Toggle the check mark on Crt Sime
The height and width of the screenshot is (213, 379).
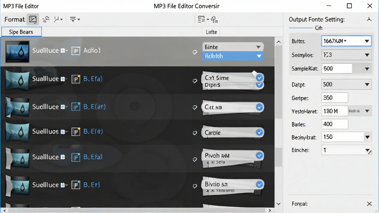259,78
